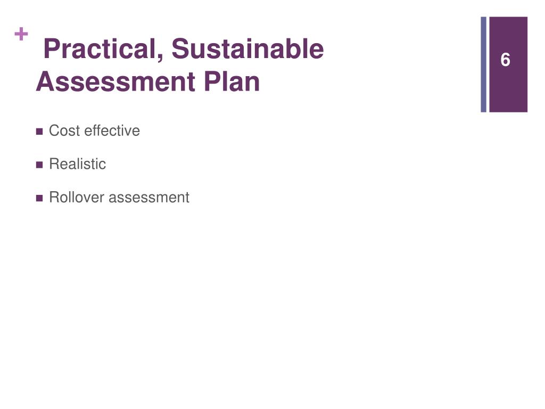Click the square bullet beside Rollover assessment
Screen dimensions: 545x409
point(39,198)
